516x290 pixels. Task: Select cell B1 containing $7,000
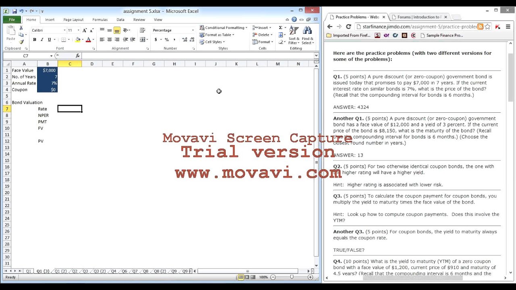tap(48, 70)
